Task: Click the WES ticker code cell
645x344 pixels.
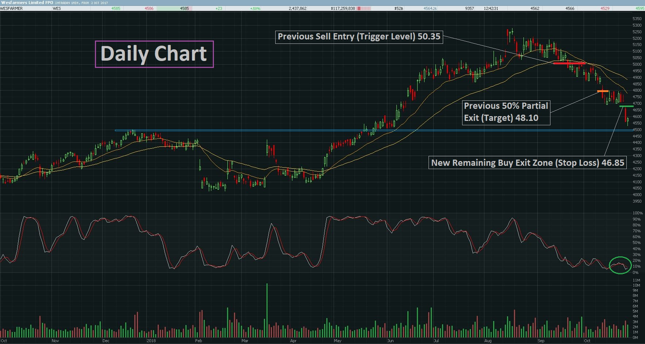Action: coord(57,8)
